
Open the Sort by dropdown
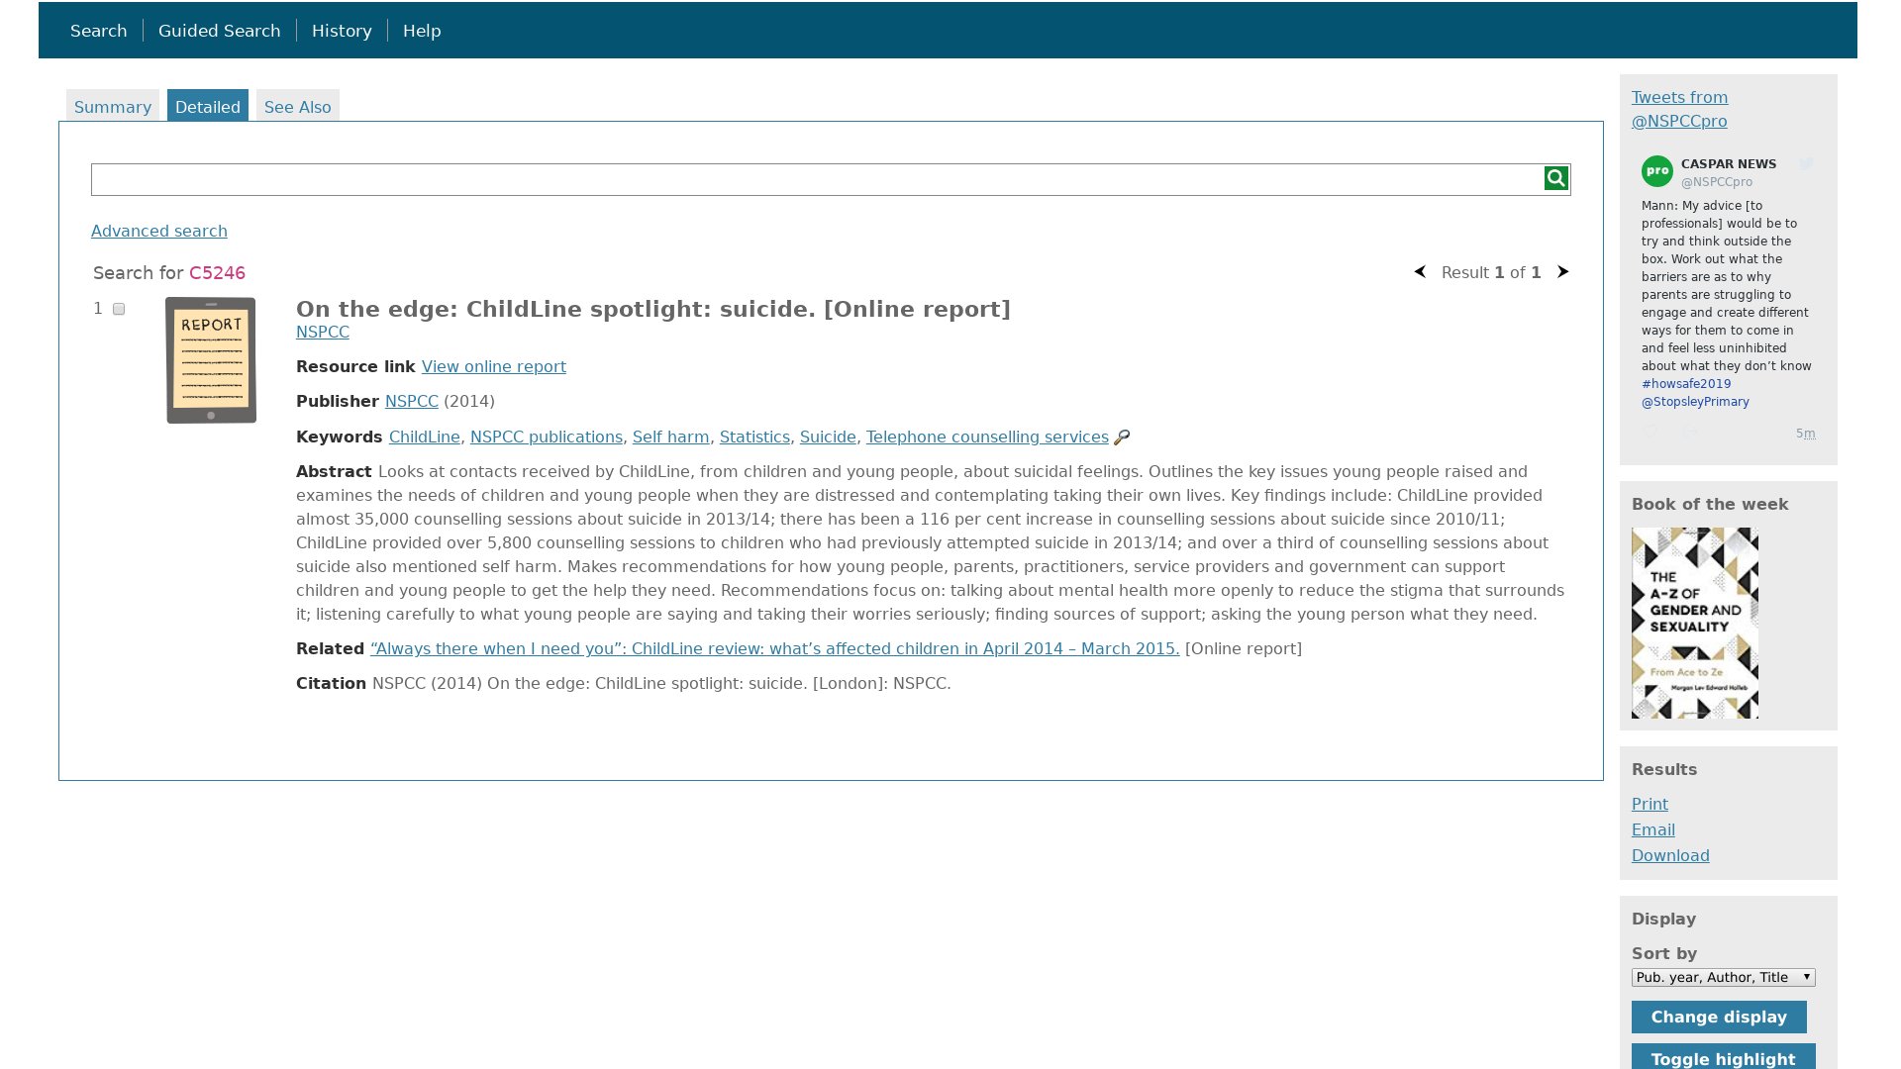pos(1723,977)
